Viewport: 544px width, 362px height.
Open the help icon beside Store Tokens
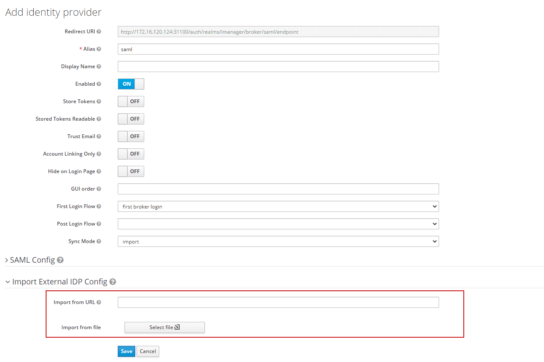[99, 101]
